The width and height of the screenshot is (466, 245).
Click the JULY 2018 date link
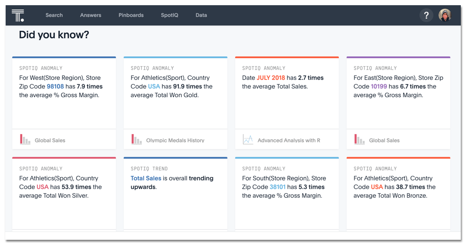coord(271,78)
